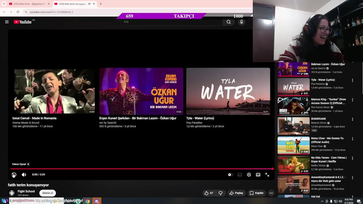Click the video title fatih terim konuşamıyor
363x204 pixels.
click(x=28, y=185)
